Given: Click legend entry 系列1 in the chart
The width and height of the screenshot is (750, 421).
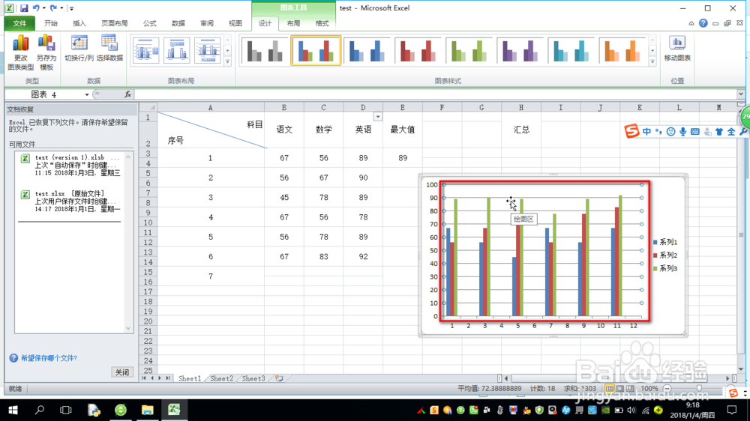Looking at the screenshot, I should click(x=665, y=242).
